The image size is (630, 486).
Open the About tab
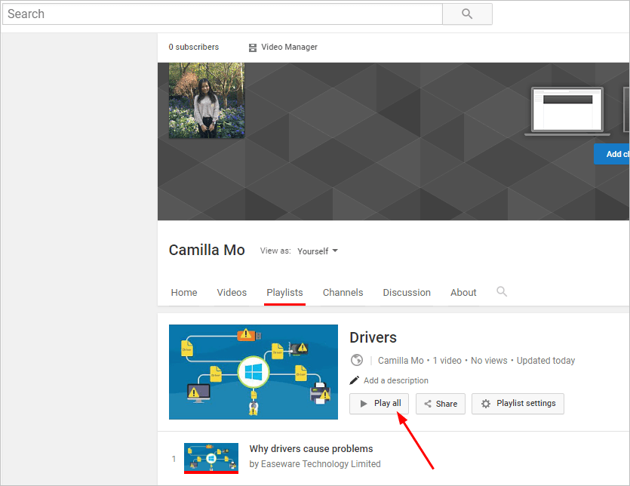[x=463, y=292]
